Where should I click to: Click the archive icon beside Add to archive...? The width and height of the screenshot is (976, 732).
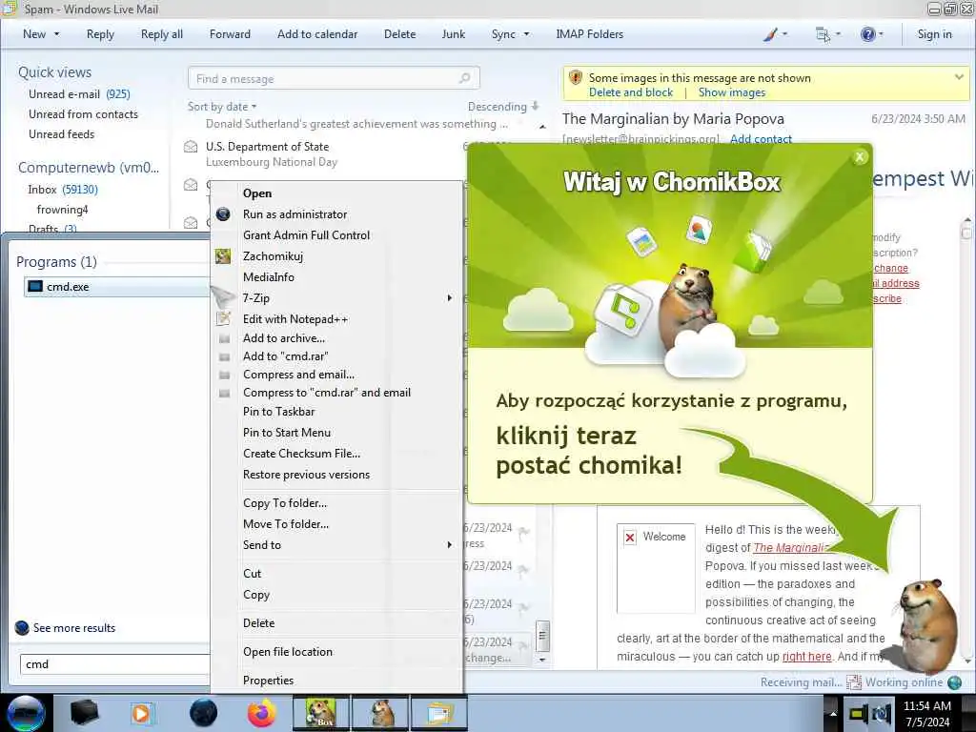(x=225, y=339)
